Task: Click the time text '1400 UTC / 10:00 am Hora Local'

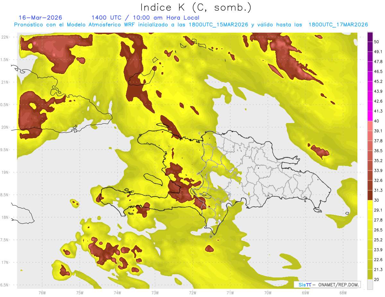Action: click(x=145, y=18)
